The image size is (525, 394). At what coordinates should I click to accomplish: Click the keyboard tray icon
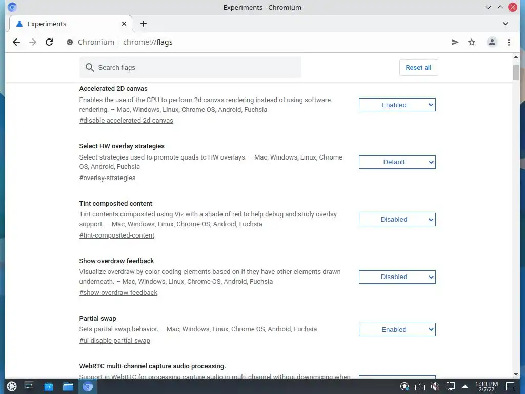(419, 387)
